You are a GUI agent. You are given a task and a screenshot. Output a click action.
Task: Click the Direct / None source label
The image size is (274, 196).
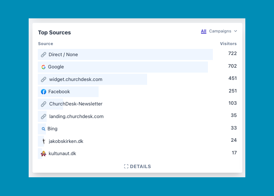tap(63, 55)
